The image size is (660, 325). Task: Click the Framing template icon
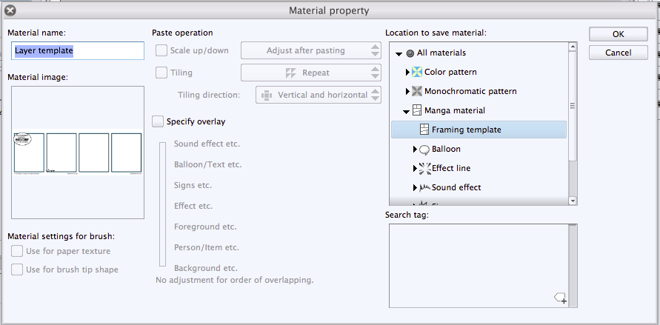coord(424,130)
